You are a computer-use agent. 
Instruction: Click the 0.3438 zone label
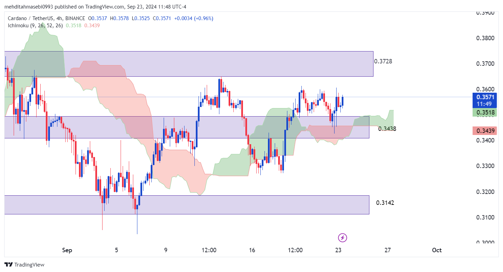click(x=387, y=129)
